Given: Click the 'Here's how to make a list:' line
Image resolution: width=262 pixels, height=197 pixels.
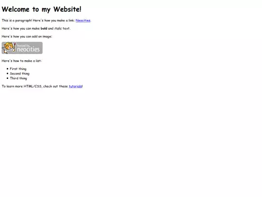Looking at the screenshot, I should point(22,61).
